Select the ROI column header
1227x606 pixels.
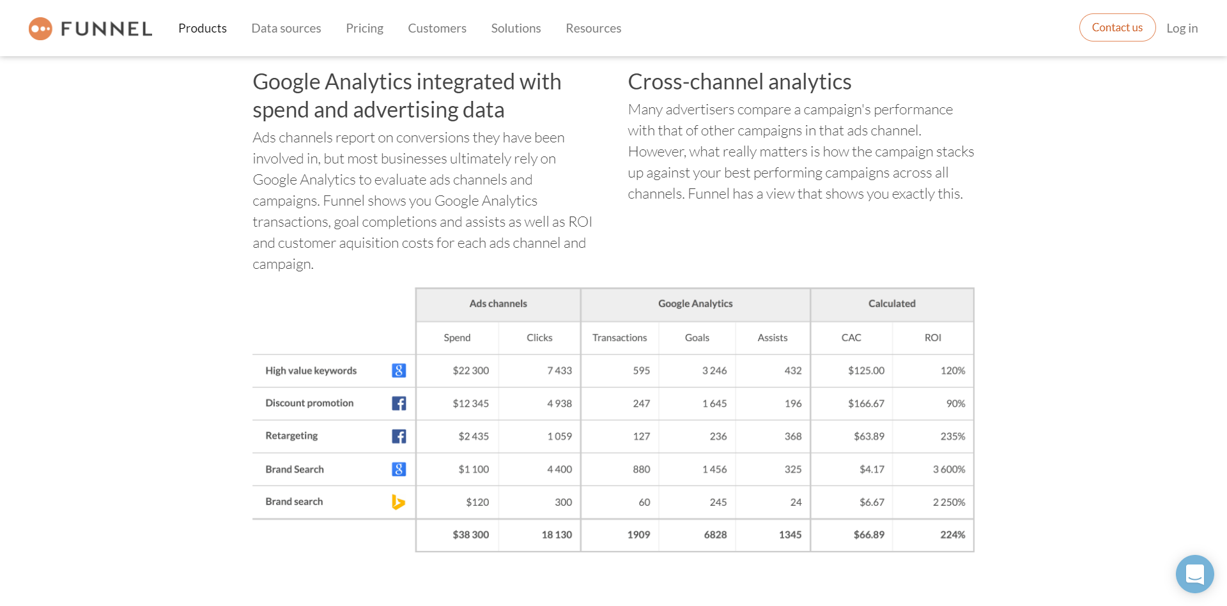(932, 338)
